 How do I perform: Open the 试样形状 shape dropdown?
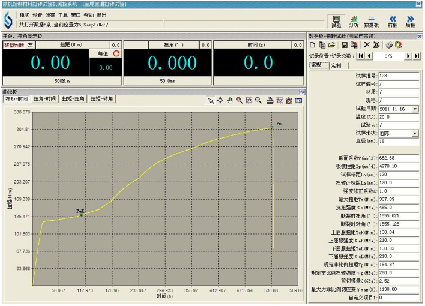point(415,133)
